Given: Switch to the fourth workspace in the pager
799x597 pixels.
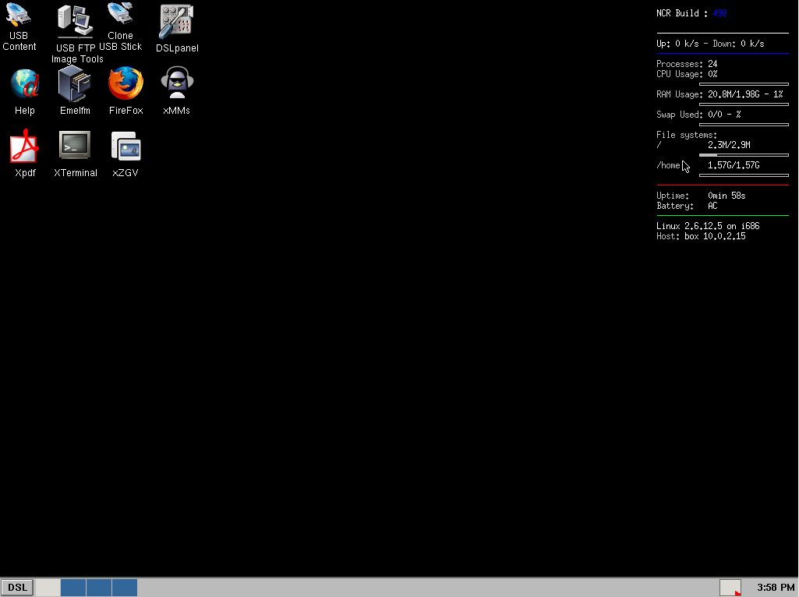Looking at the screenshot, I should [124, 587].
